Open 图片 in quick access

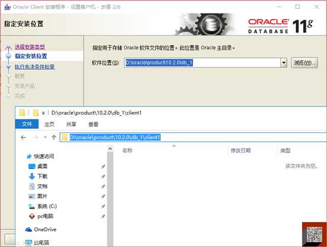[42, 196]
